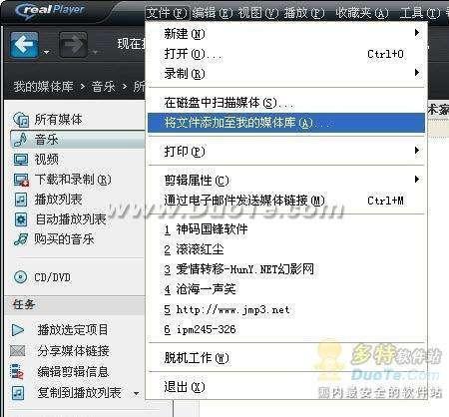The width and height of the screenshot is (449, 417).
Task: Expand the 新建 submenu arrow
Action: [417, 33]
